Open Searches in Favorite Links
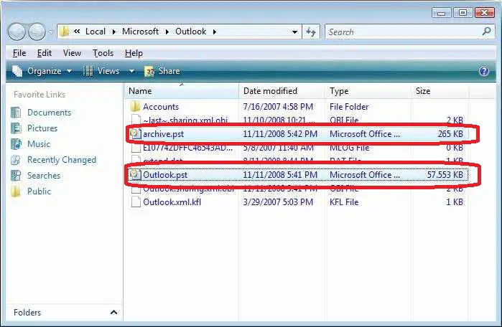This screenshot has height=327, width=502. [x=44, y=176]
